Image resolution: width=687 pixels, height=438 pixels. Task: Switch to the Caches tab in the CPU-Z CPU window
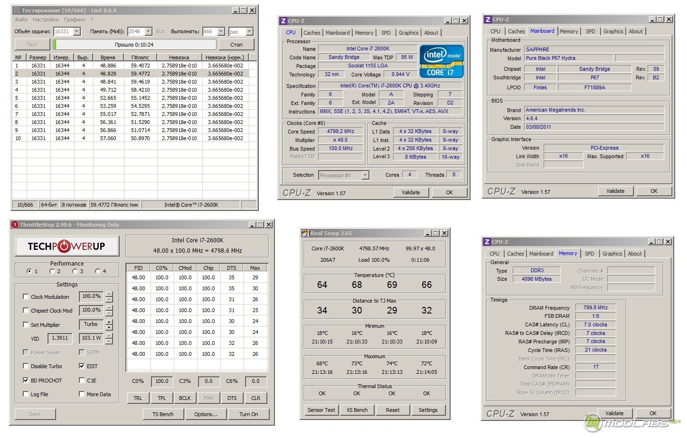[311, 33]
